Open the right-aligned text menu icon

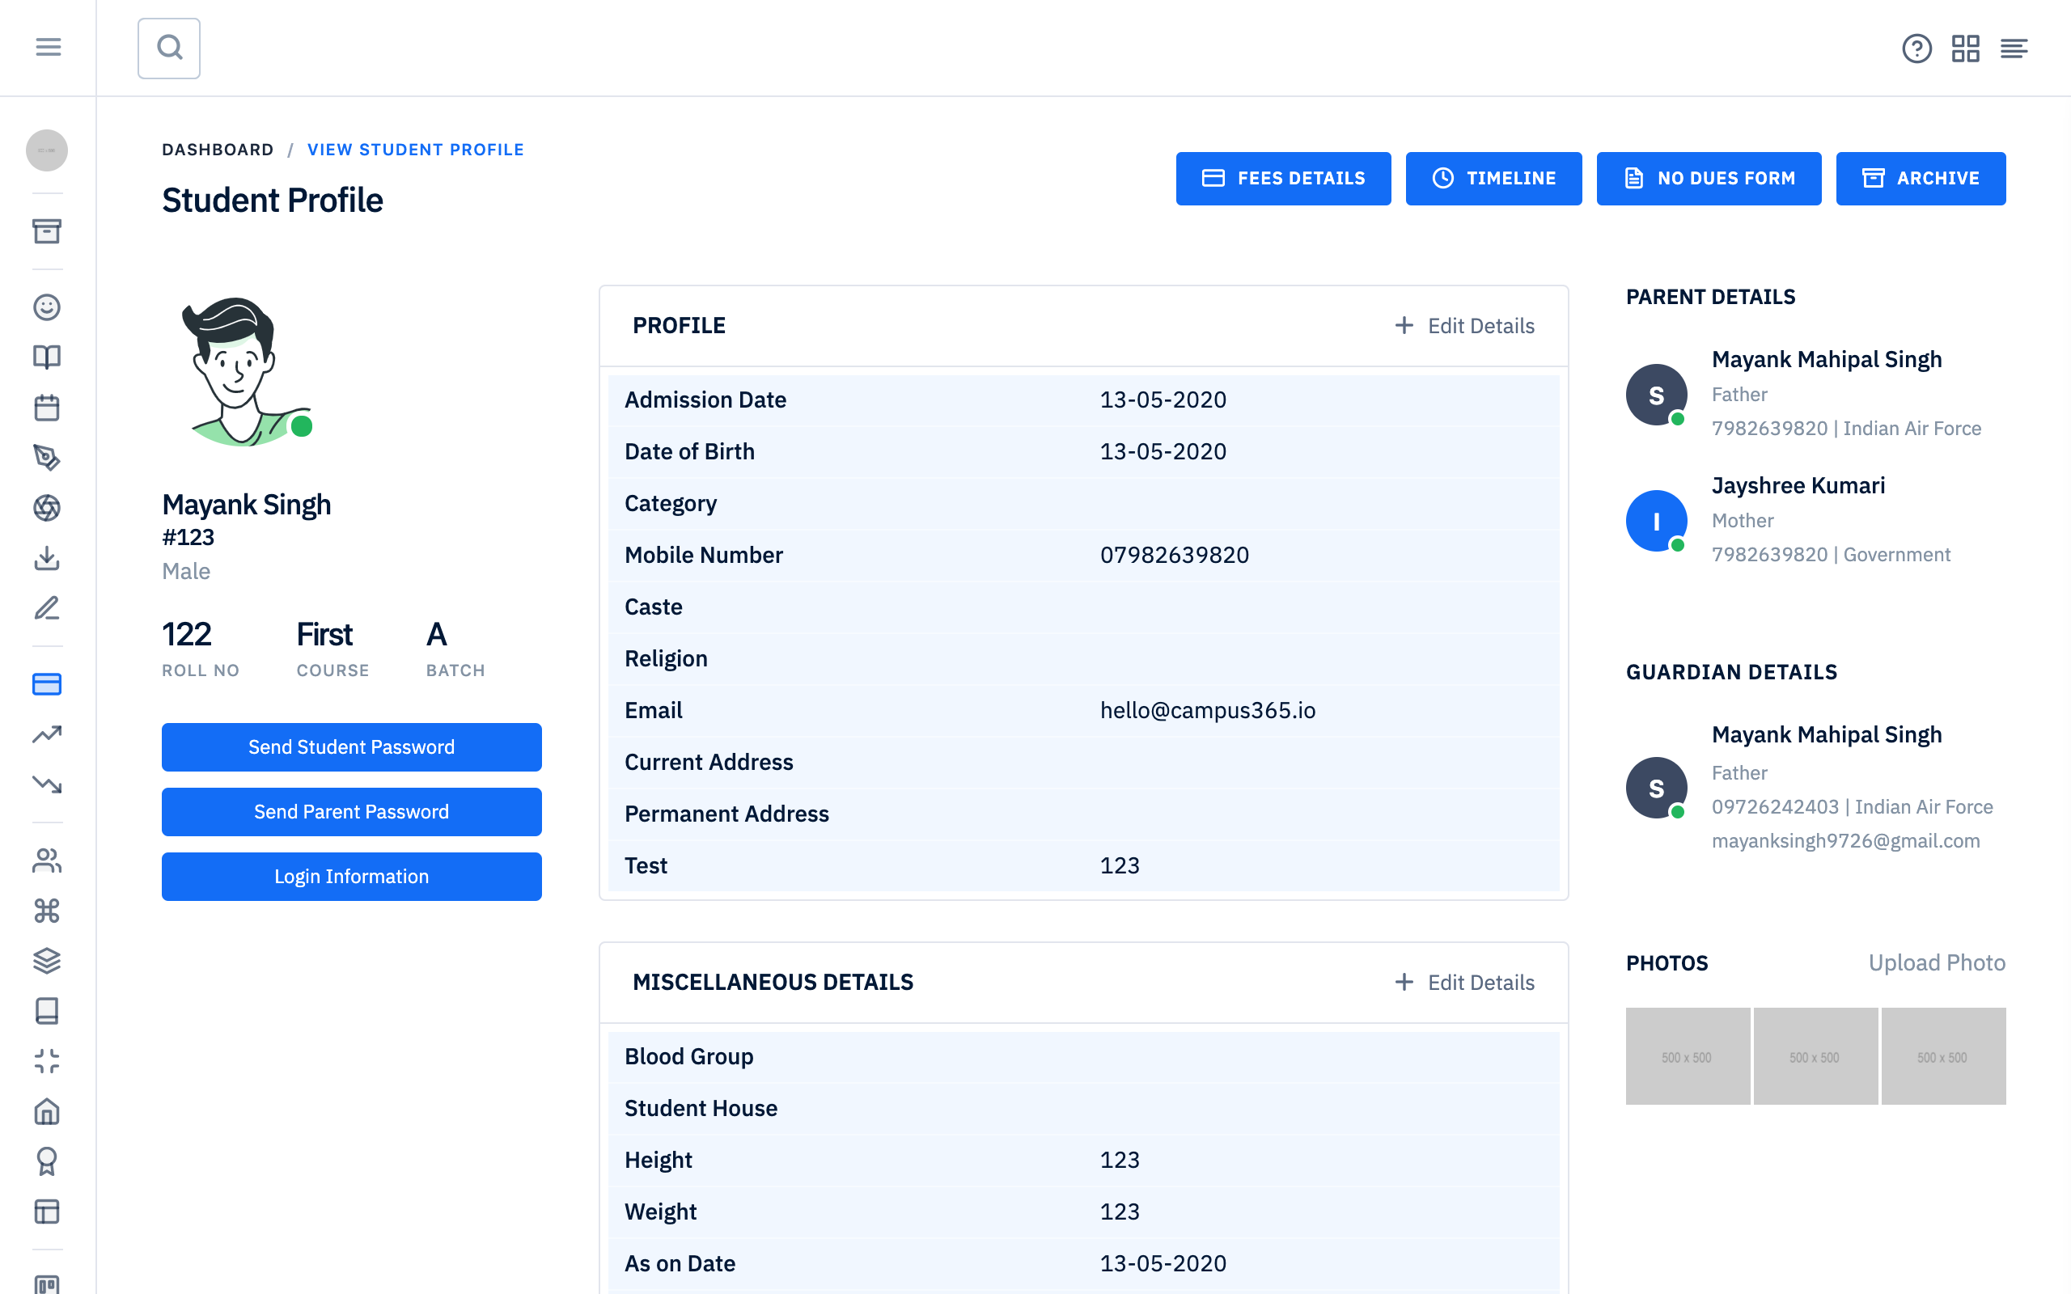[2014, 49]
